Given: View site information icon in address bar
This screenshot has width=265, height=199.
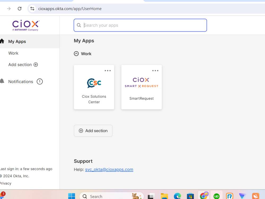Looking at the screenshot, I should click(x=32, y=9).
